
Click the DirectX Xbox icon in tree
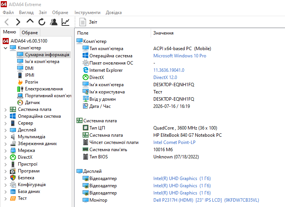coord(13,157)
